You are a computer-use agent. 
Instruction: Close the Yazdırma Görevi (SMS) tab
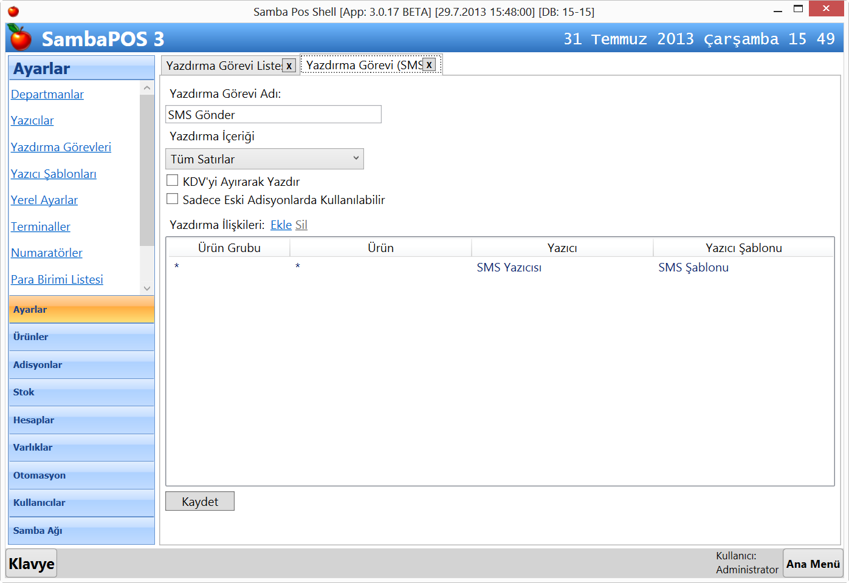[429, 65]
